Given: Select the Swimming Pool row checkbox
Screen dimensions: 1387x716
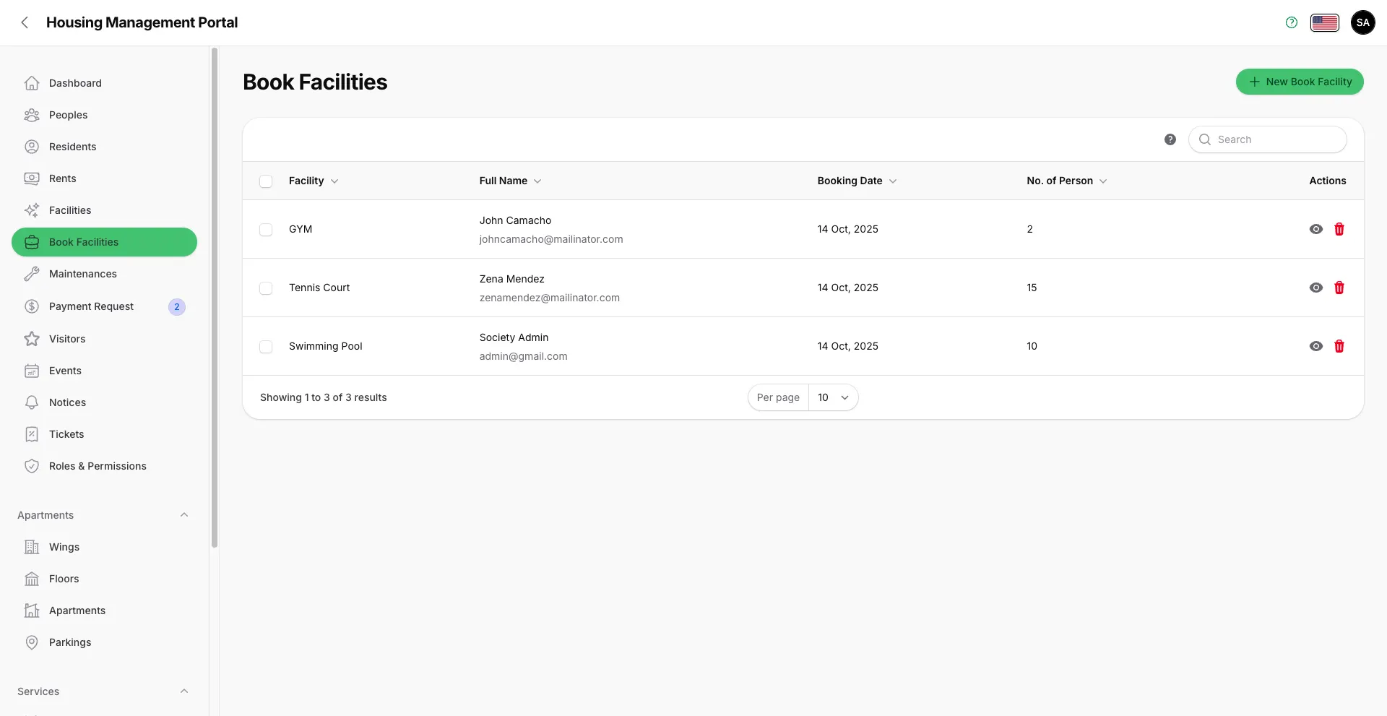Looking at the screenshot, I should [266, 347].
